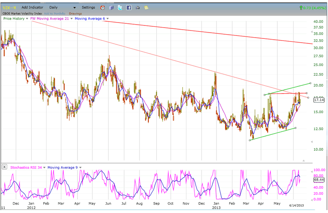The height and width of the screenshot is (213, 328).
Task: Expand FW Moving Average 21 options
Action: (x=71, y=19)
